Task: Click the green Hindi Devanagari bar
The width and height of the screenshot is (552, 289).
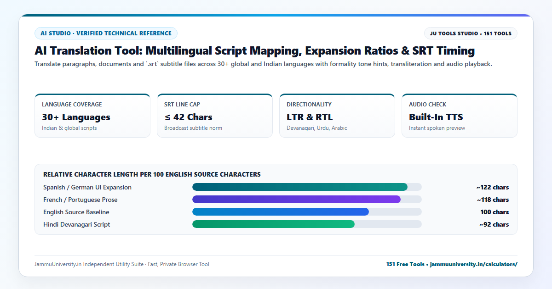Action: pos(273,224)
